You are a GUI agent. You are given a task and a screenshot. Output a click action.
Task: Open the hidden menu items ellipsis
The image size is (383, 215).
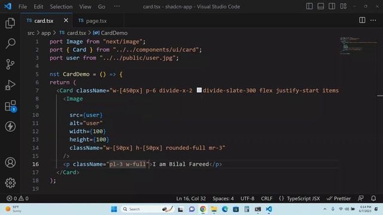click(117, 6)
